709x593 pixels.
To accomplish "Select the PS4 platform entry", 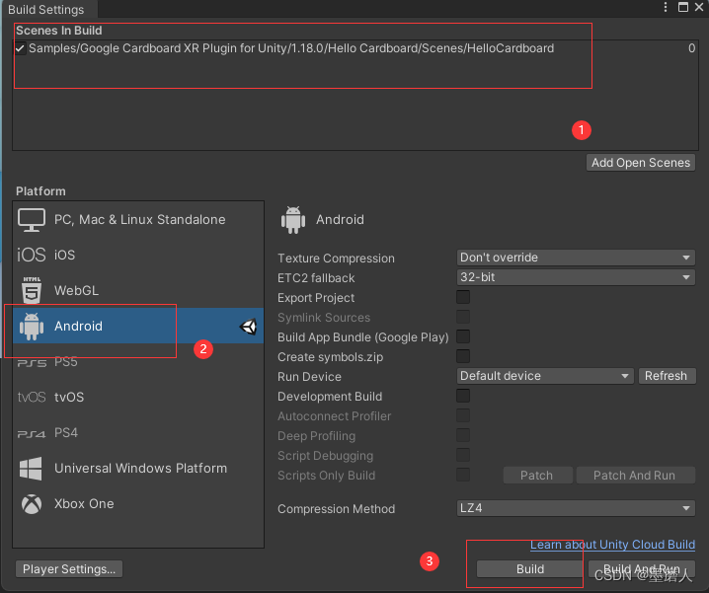I will (x=138, y=433).
